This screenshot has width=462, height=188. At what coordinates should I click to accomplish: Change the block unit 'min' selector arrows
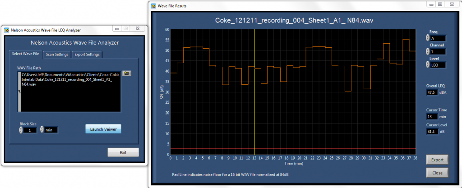pyautogui.click(x=42, y=129)
